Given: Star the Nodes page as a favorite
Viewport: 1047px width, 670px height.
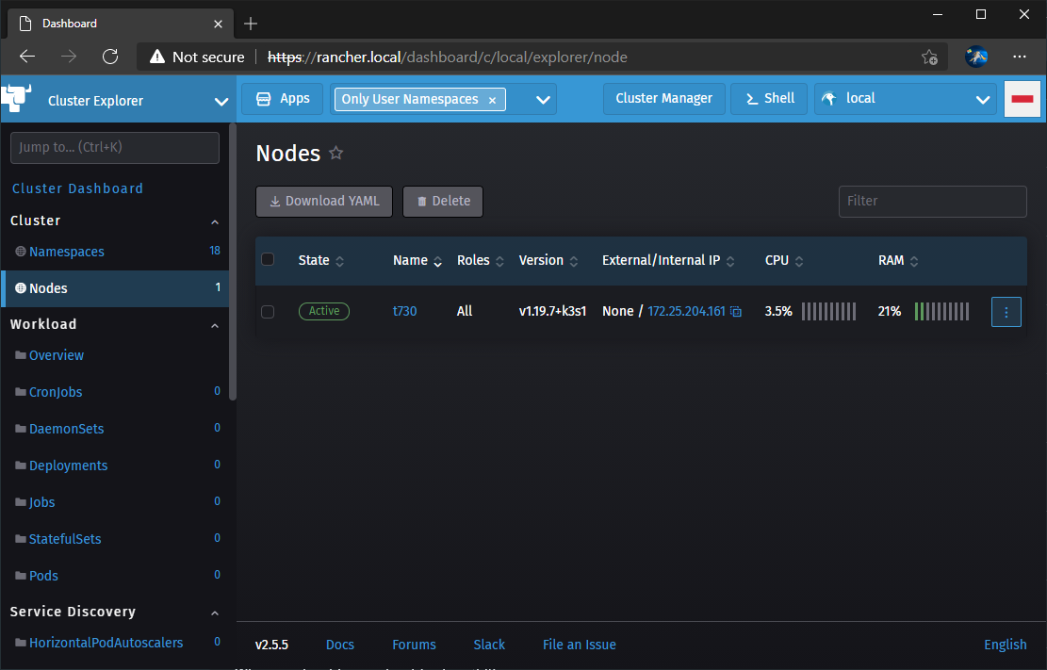Looking at the screenshot, I should click(x=336, y=153).
